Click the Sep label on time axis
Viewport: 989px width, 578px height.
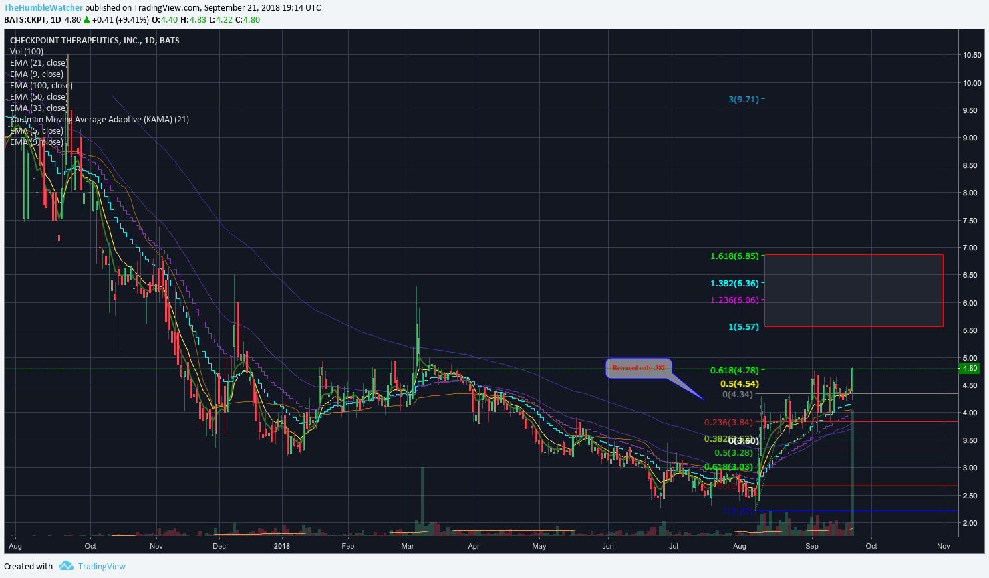pyautogui.click(x=811, y=547)
